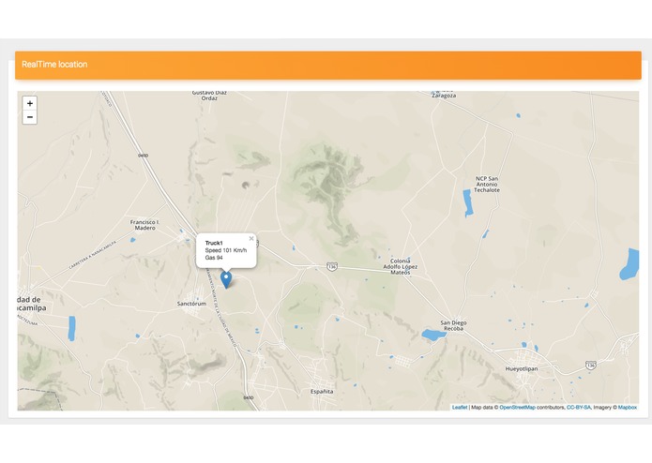This screenshot has width=652, height=463.
Task: Click the 136 highway shield near popup
Action: [x=331, y=266]
